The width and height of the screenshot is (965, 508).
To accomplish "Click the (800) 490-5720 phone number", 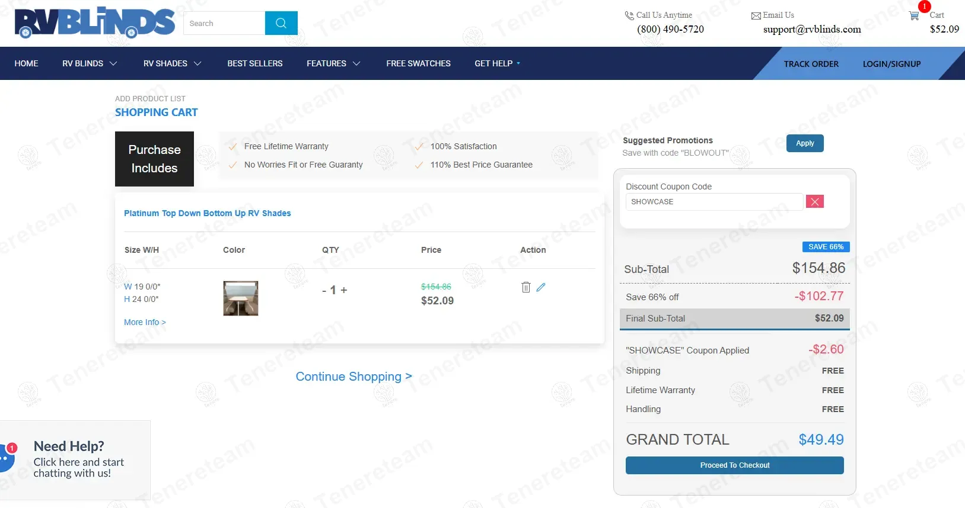I will point(670,30).
